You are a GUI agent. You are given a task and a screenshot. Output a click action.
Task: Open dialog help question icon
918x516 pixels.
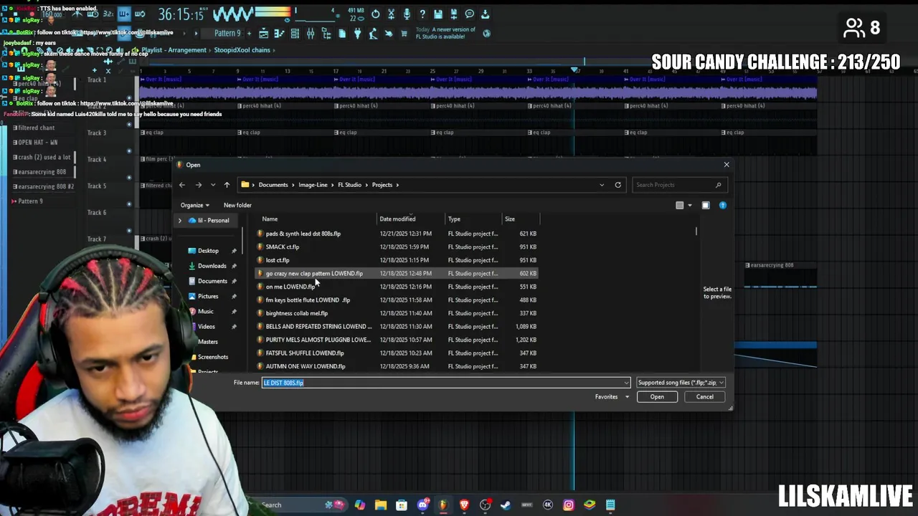coord(722,206)
